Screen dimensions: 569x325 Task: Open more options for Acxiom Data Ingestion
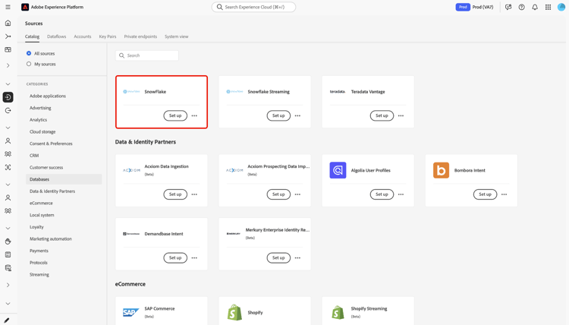[194, 194]
